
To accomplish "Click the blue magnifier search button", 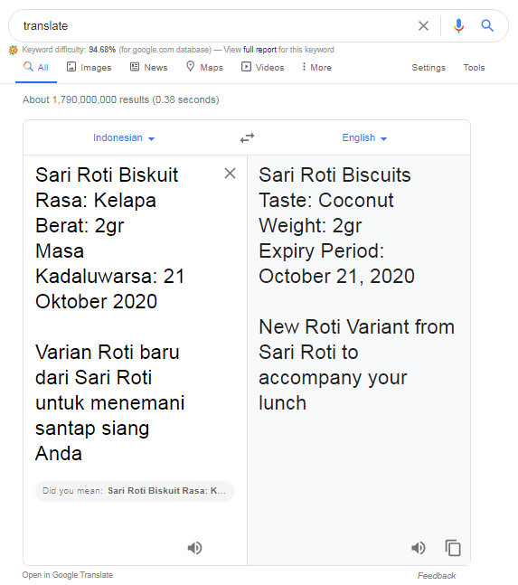I will click(487, 25).
